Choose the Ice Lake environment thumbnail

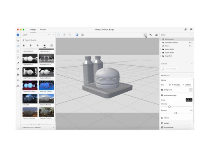coord(30,99)
